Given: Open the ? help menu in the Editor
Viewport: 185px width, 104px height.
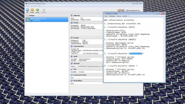Looking at the screenshot, I should pos(129,16).
